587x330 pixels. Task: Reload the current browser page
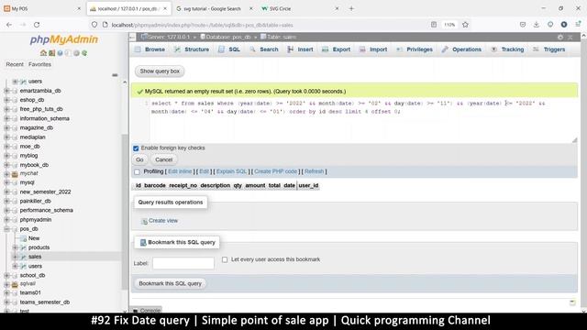(37, 25)
